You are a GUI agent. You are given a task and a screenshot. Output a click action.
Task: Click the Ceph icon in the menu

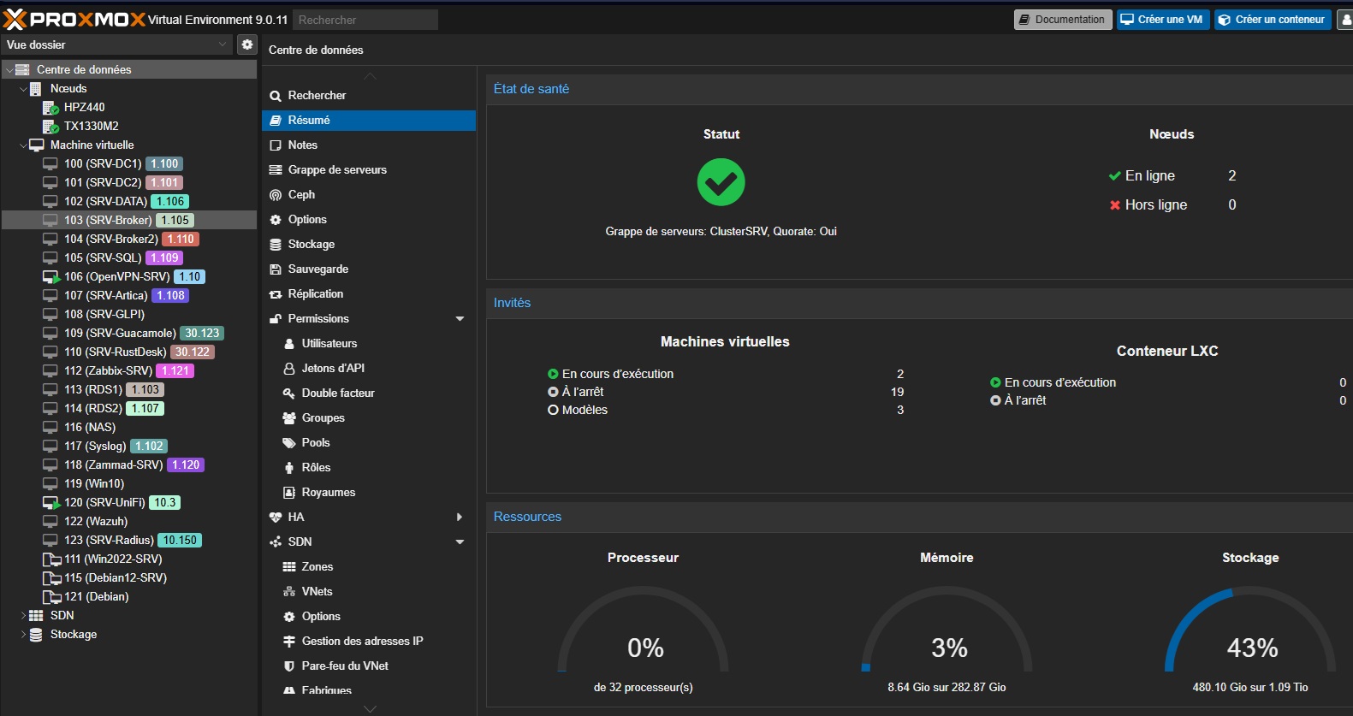[x=276, y=195]
